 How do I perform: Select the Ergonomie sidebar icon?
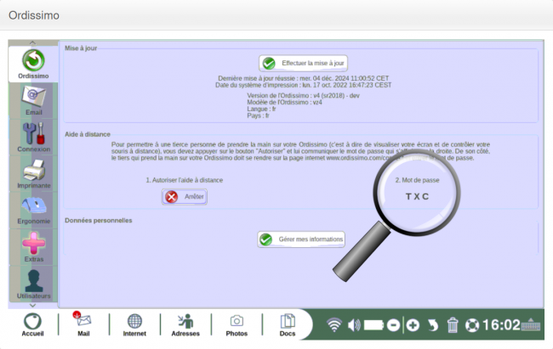click(33, 211)
